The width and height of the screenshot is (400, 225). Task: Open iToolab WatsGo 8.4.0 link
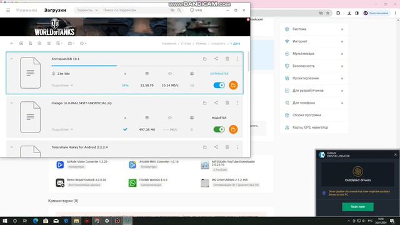coord(153,180)
